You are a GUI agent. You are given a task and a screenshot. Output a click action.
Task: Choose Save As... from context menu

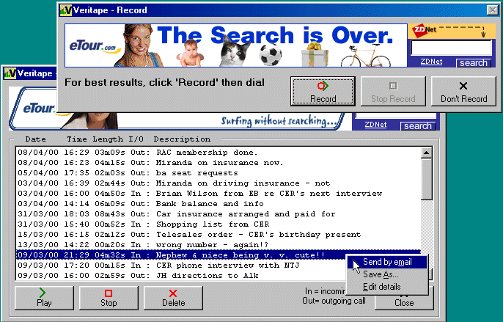387,274
